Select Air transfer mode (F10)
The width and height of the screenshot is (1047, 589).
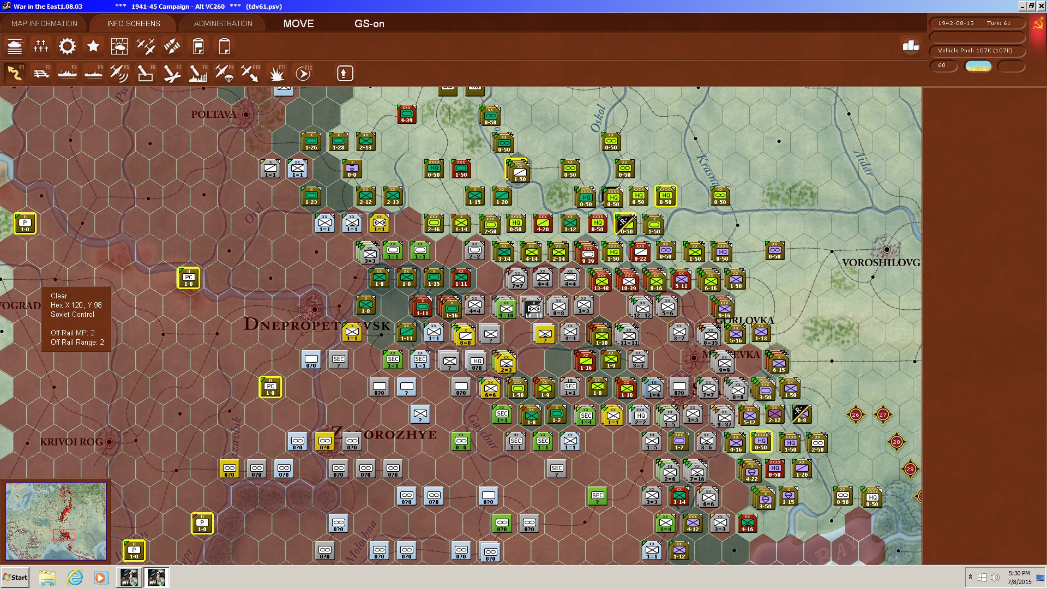click(x=250, y=73)
